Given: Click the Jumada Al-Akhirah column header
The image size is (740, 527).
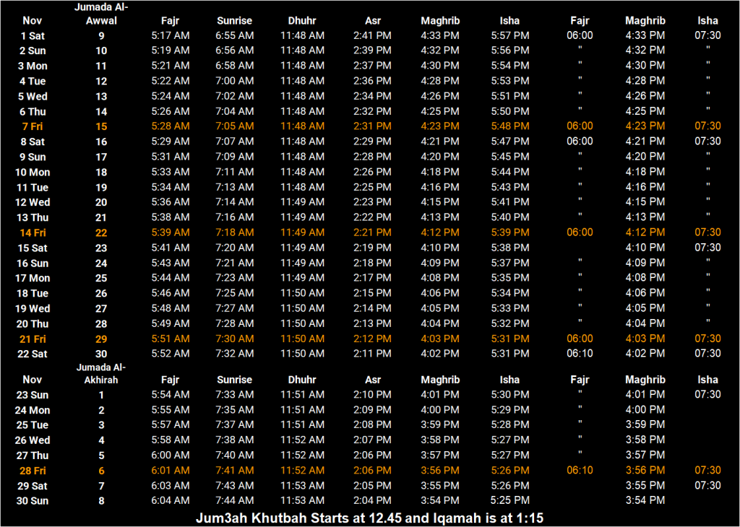Looking at the screenshot, I should [101, 373].
